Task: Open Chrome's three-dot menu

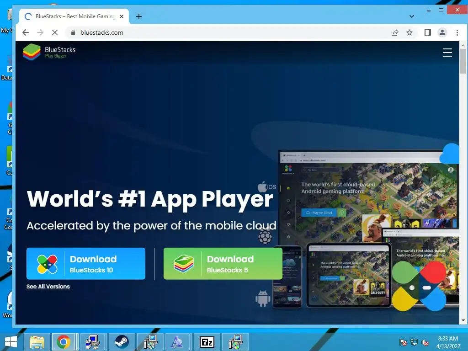Action: click(457, 32)
